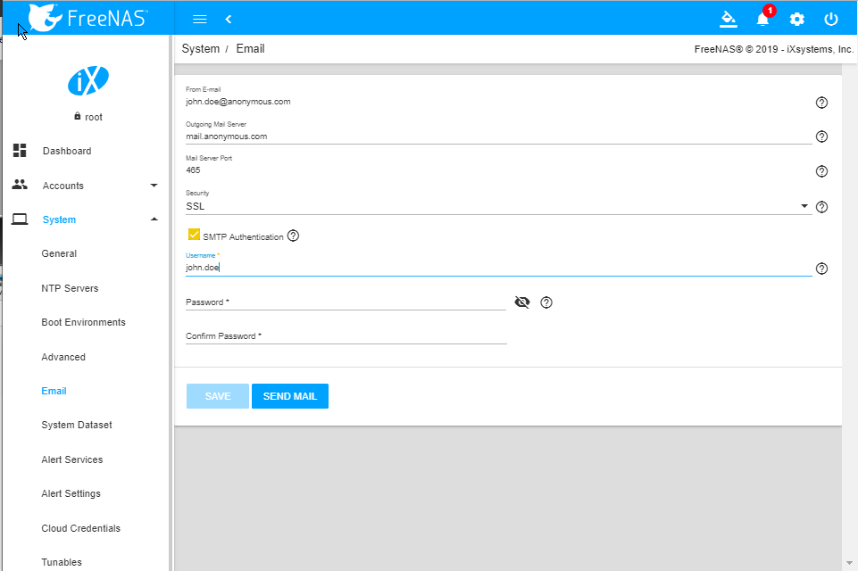Open help tooltip for SMTP Authentication

293,236
